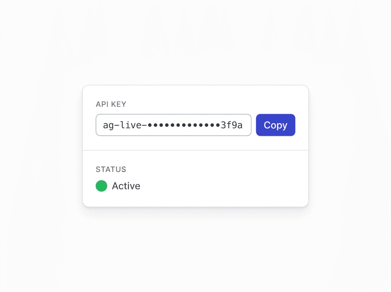Click the status label above the green dot
This screenshot has width=391, height=292.
pos(111,169)
